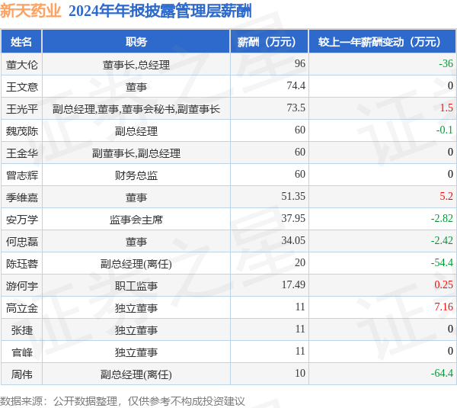Click the change value 0.25
Image resolution: width=457 pixels, height=408 pixels.
coord(443,285)
